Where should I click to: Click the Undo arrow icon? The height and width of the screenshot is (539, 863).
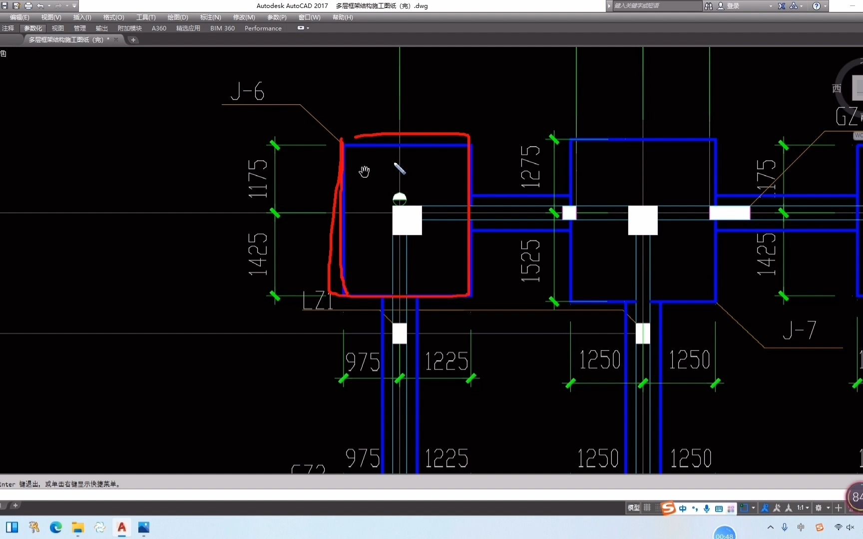pyautogui.click(x=40, y=6)
